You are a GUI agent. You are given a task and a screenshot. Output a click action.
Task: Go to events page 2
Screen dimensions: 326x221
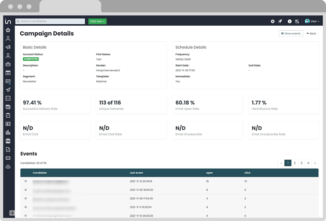point(295,163)
